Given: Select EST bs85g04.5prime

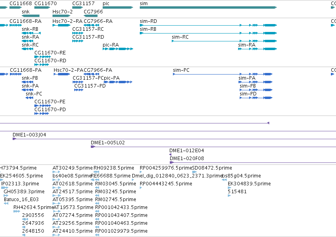Looking at the screenshot, I should (x=224, y=180).
